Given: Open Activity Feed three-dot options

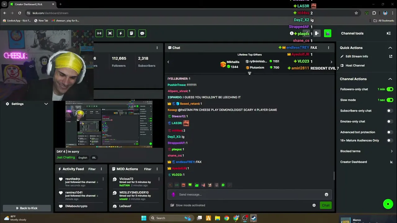Looking at the screenshot, I should (x=101, y=169).
